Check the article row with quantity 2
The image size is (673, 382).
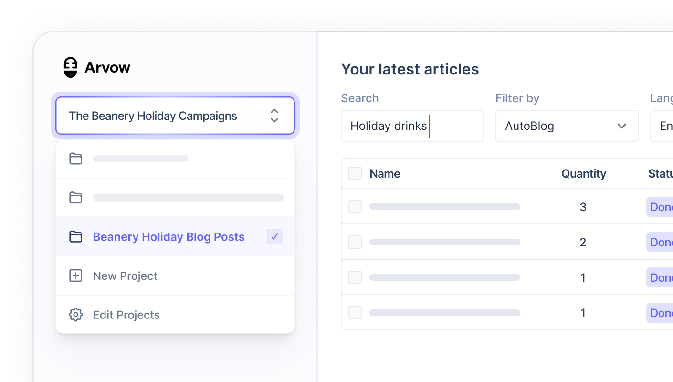tap(355, 242)
